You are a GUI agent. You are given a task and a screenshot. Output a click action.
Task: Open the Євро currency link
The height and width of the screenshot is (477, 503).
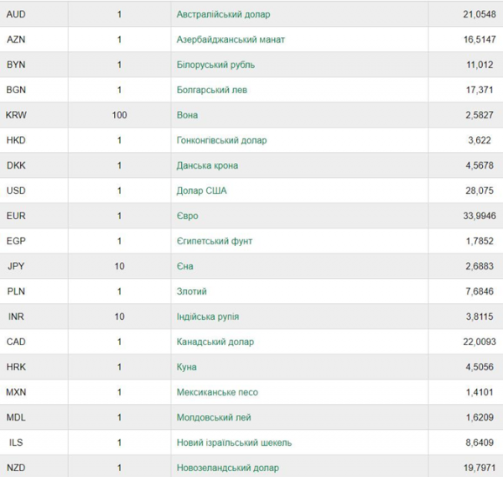pyautogui.click(x=187, y=216)
